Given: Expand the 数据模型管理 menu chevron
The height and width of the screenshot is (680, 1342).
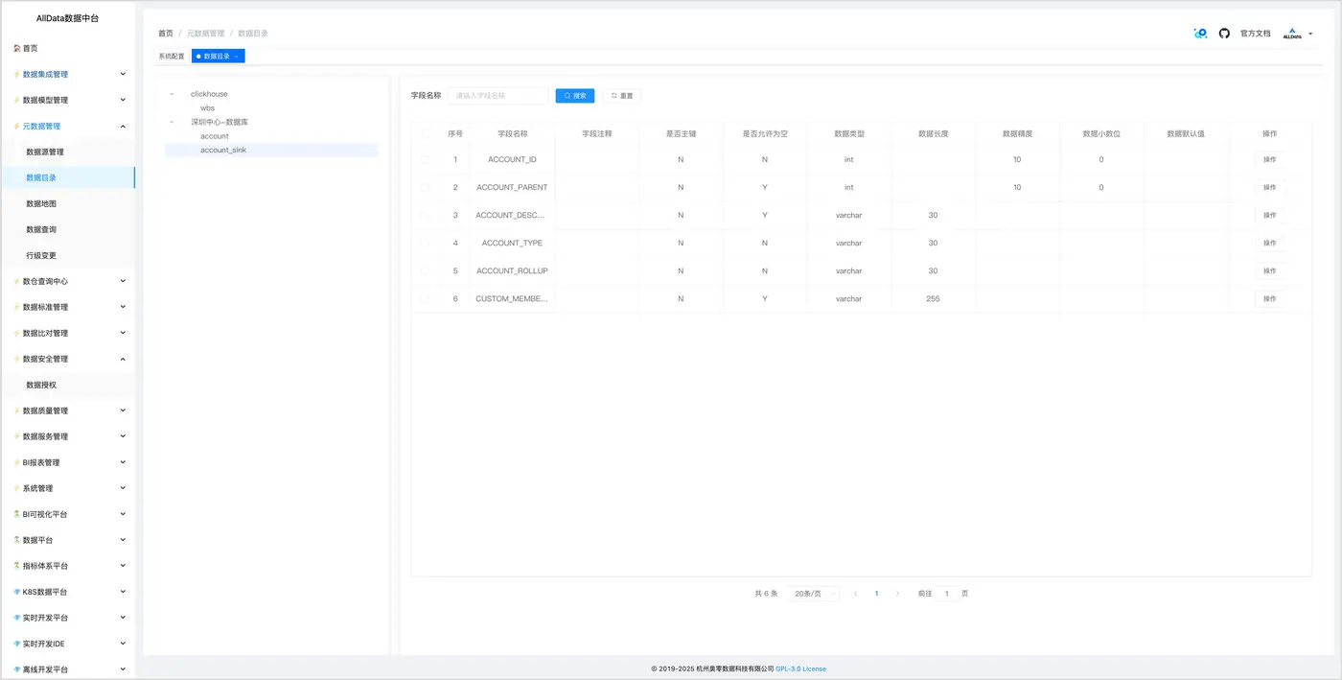Looking at the screenshot, I should pyautogui.click(x=123, y=100).
